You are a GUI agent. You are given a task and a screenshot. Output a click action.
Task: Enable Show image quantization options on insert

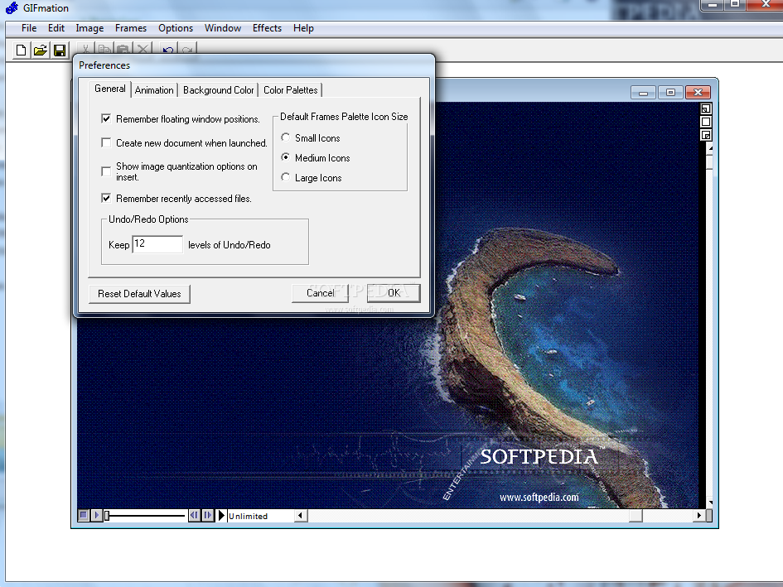click(x=106, y=171)
